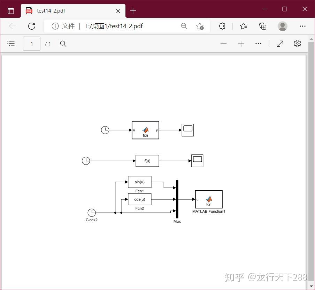The height and width of the screenshot is (290, 315).
Task: Zoom in on the PDF with the plus icon
Action: tap(241, 44)
